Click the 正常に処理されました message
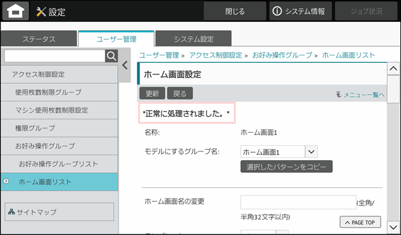Viewport: 401px width, 235px height. pyautogui.click(x=187, y=113)
